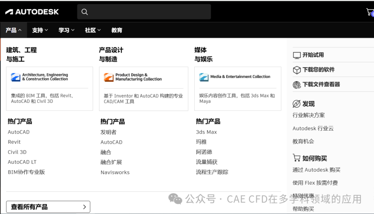Click the Media & Entertainment Collection icon
Image resolution: width=374 pixels, height=214 pixels.
pyautogui.click(x=204, y=77)
